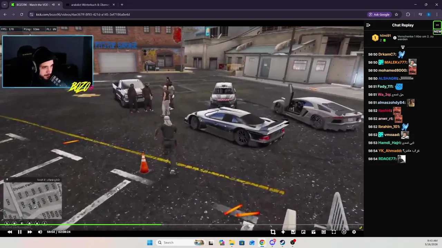Open the Windows Start menu

[x=150, y=242]
